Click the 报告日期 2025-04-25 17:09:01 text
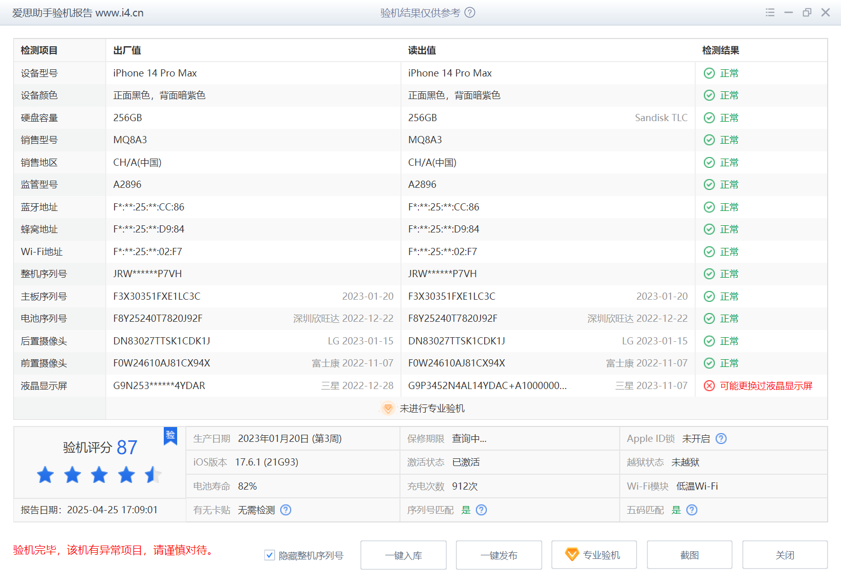841x582 pixels. point(89,510)
